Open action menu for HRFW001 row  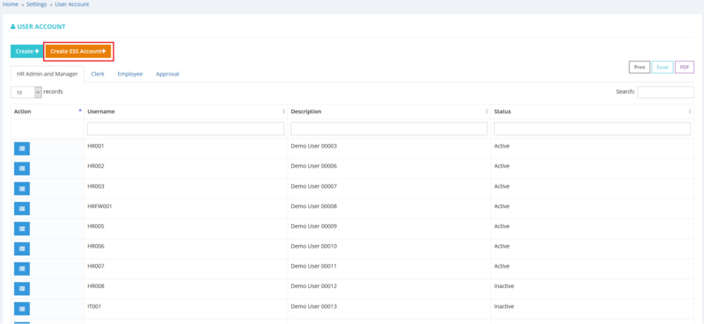(x=22, y=208)
